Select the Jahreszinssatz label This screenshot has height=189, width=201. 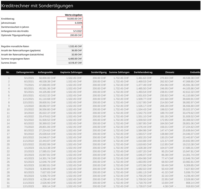8,23
